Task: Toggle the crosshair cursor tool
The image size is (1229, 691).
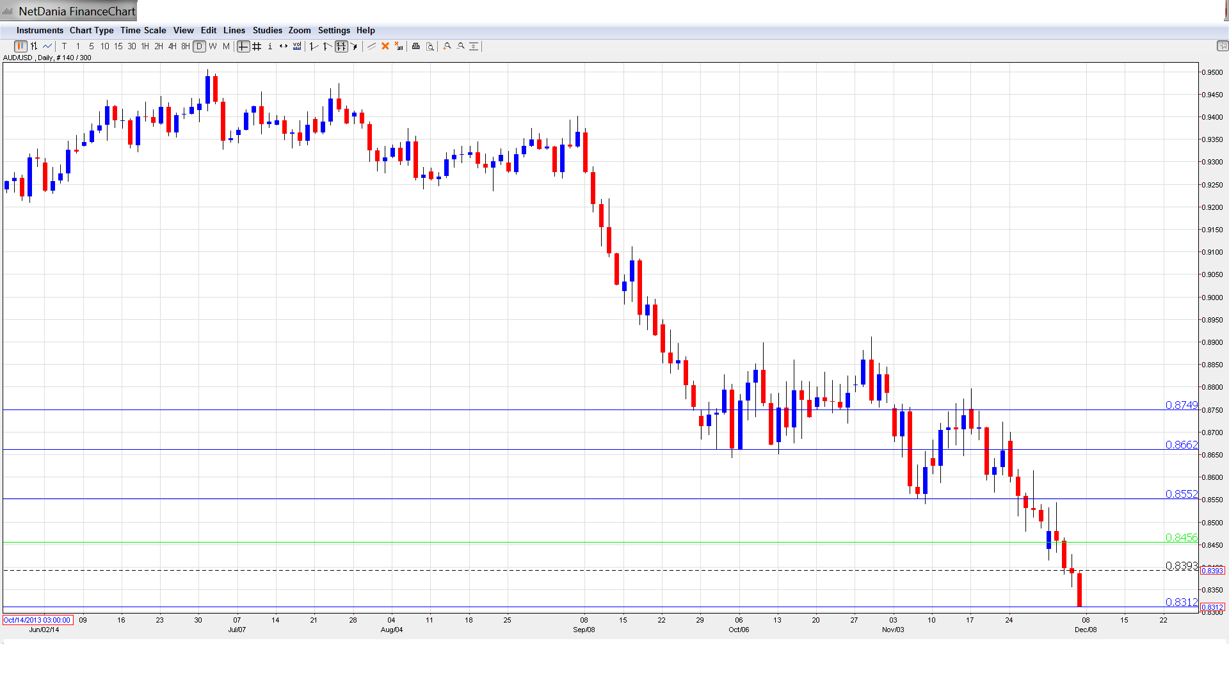Action: click(243, 46)
